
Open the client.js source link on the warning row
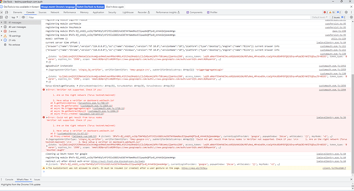point(334,168)
